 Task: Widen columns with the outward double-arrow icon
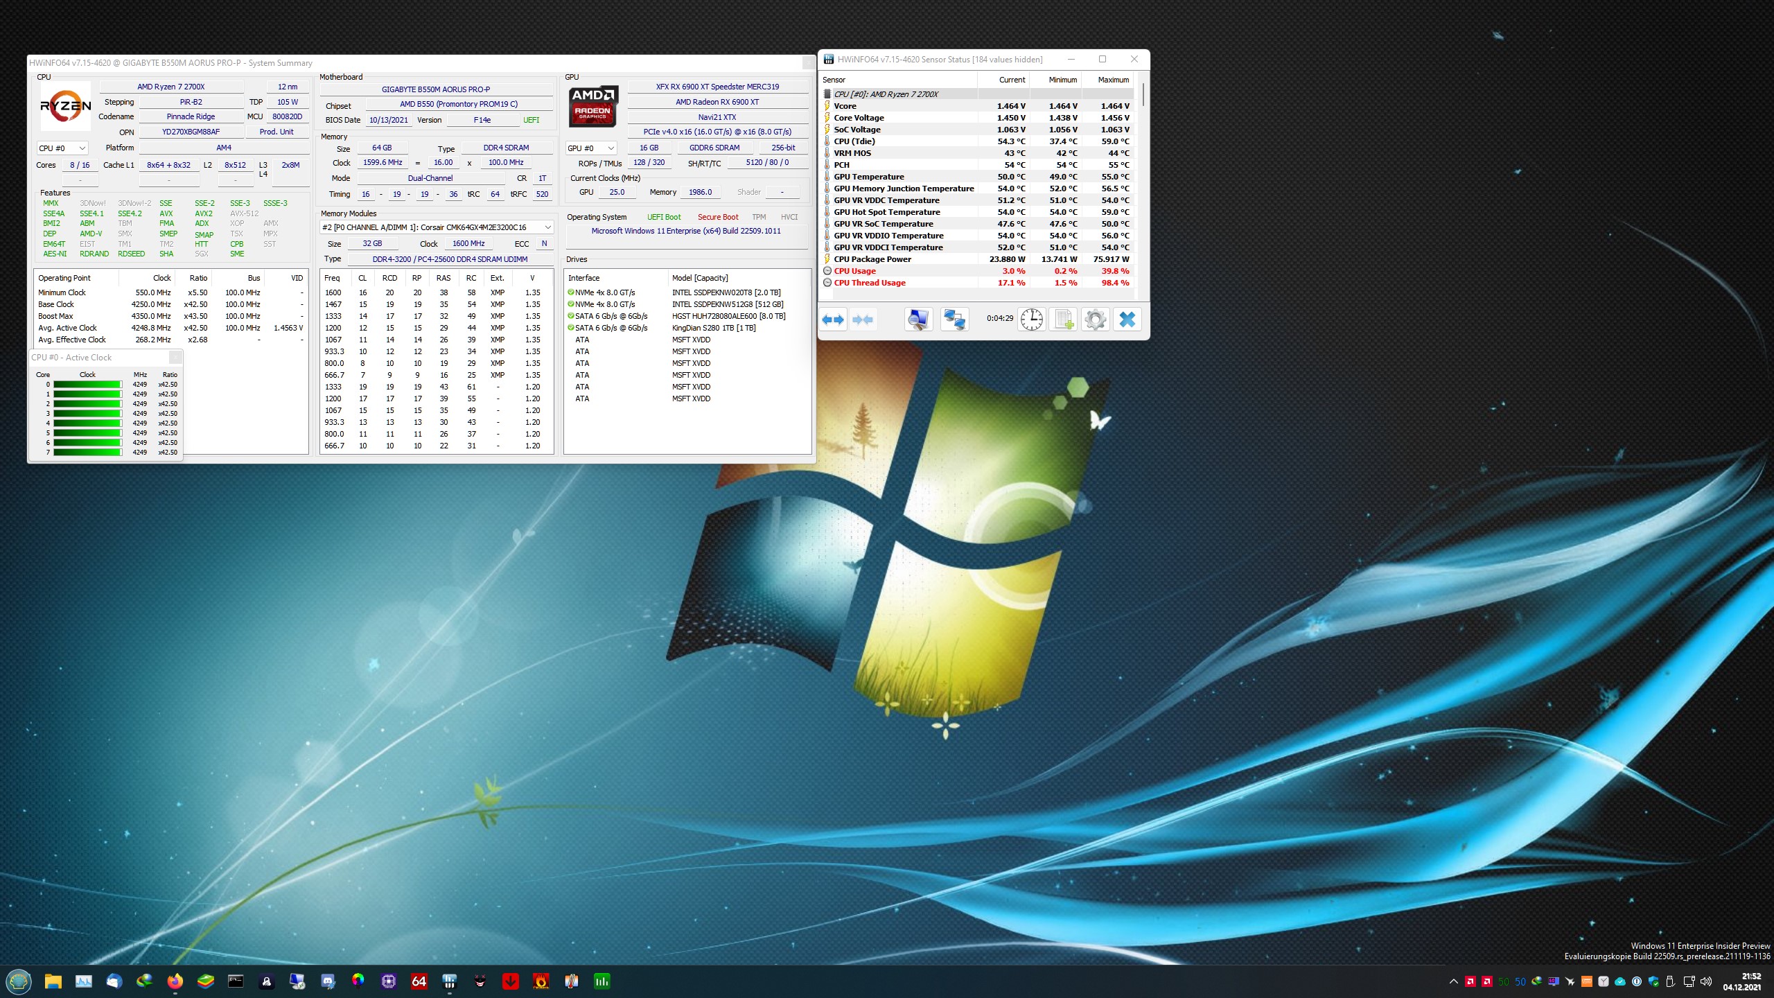coord(834,319)
